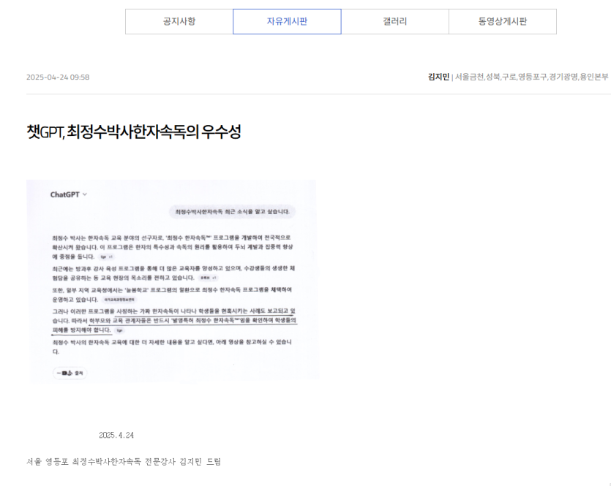Click the citation chip after the second paragraph
The image size is (611, 486).
tap(208, 278)
